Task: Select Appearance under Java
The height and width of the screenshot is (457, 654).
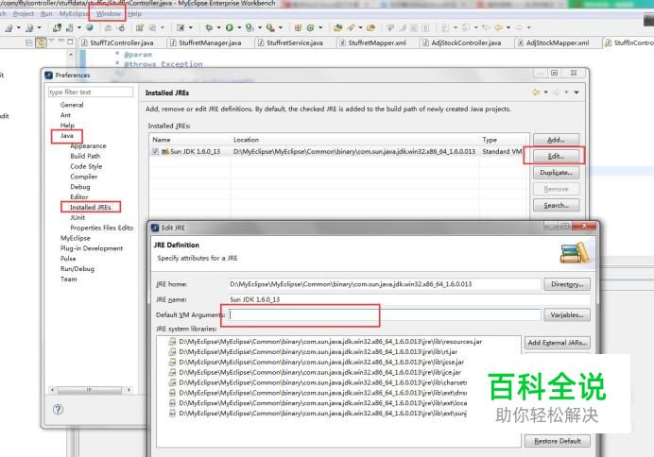Action: click(88, 145)
